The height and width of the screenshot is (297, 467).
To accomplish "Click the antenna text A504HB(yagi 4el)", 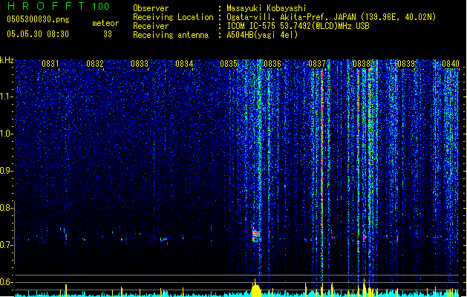I will coord(262,35).
